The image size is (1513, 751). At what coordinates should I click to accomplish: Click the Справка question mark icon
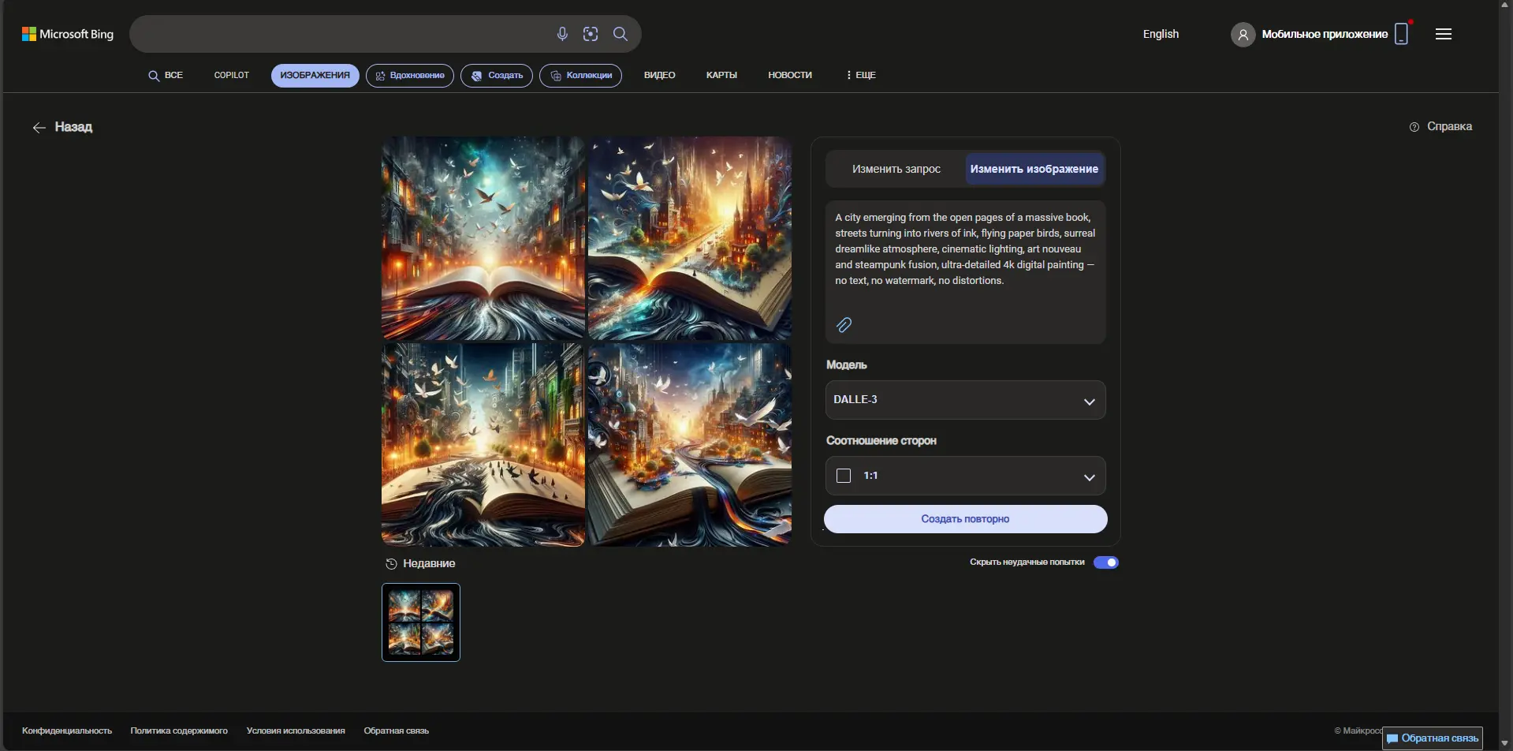1415,126
